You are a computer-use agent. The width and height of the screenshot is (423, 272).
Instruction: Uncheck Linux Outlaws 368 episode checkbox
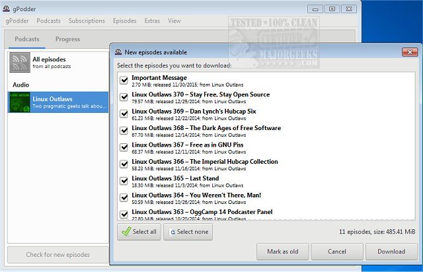[124, 131]
